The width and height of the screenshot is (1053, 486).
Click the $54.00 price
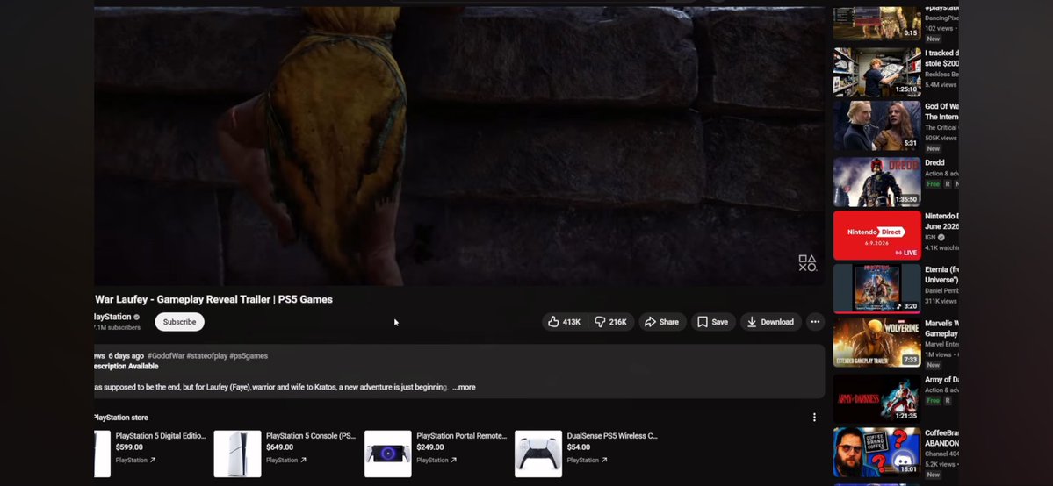click(578, 447)
